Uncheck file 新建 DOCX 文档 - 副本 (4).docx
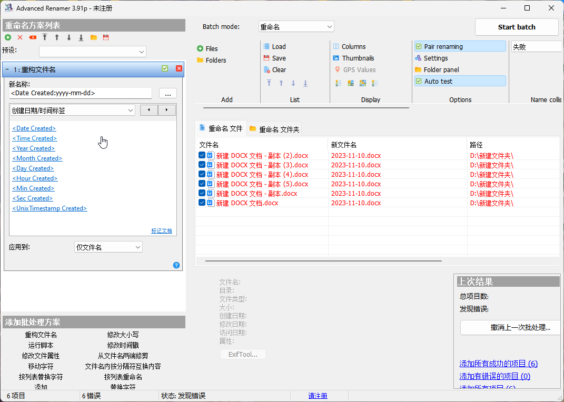The height and width of the screenshot is (402, 564). pyautogui.click(x=202, y=174)
